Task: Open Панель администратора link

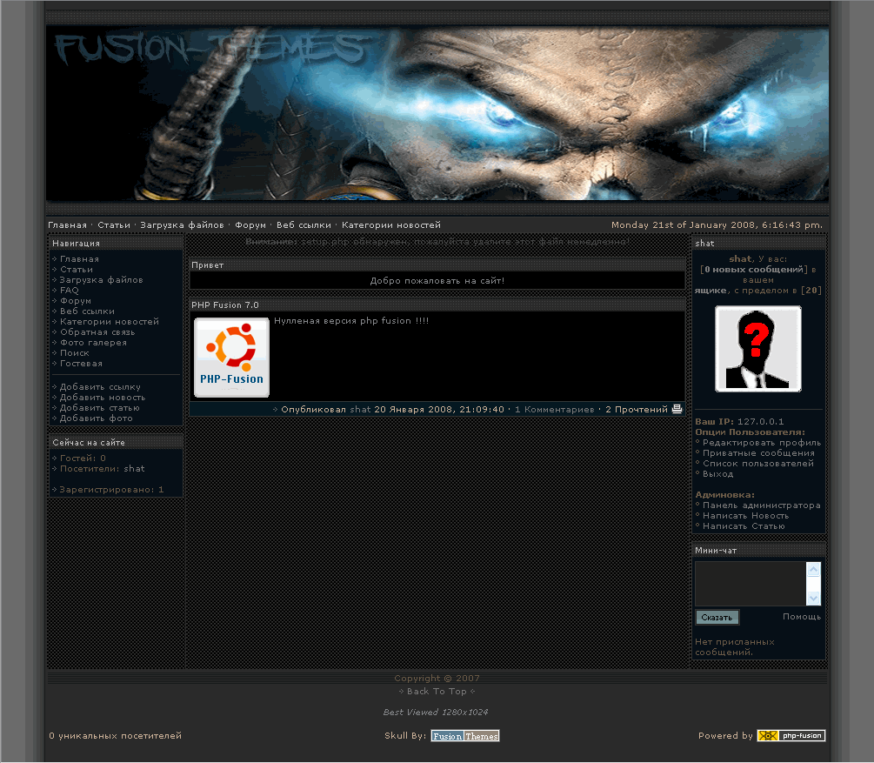Action: tap(761, 505)
